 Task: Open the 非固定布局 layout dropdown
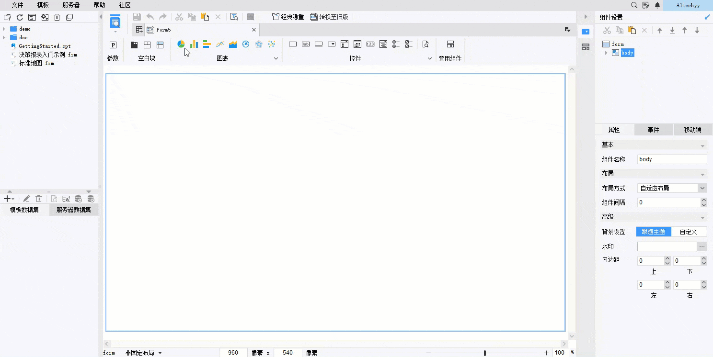(143, 353)
